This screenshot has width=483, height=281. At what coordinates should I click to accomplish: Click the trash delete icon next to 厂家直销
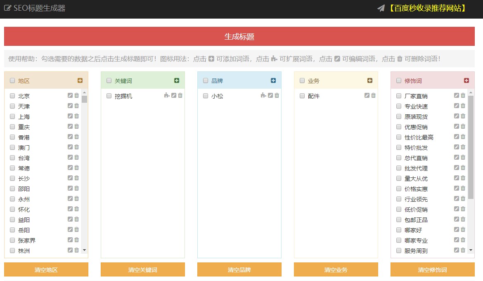point(462,95)
